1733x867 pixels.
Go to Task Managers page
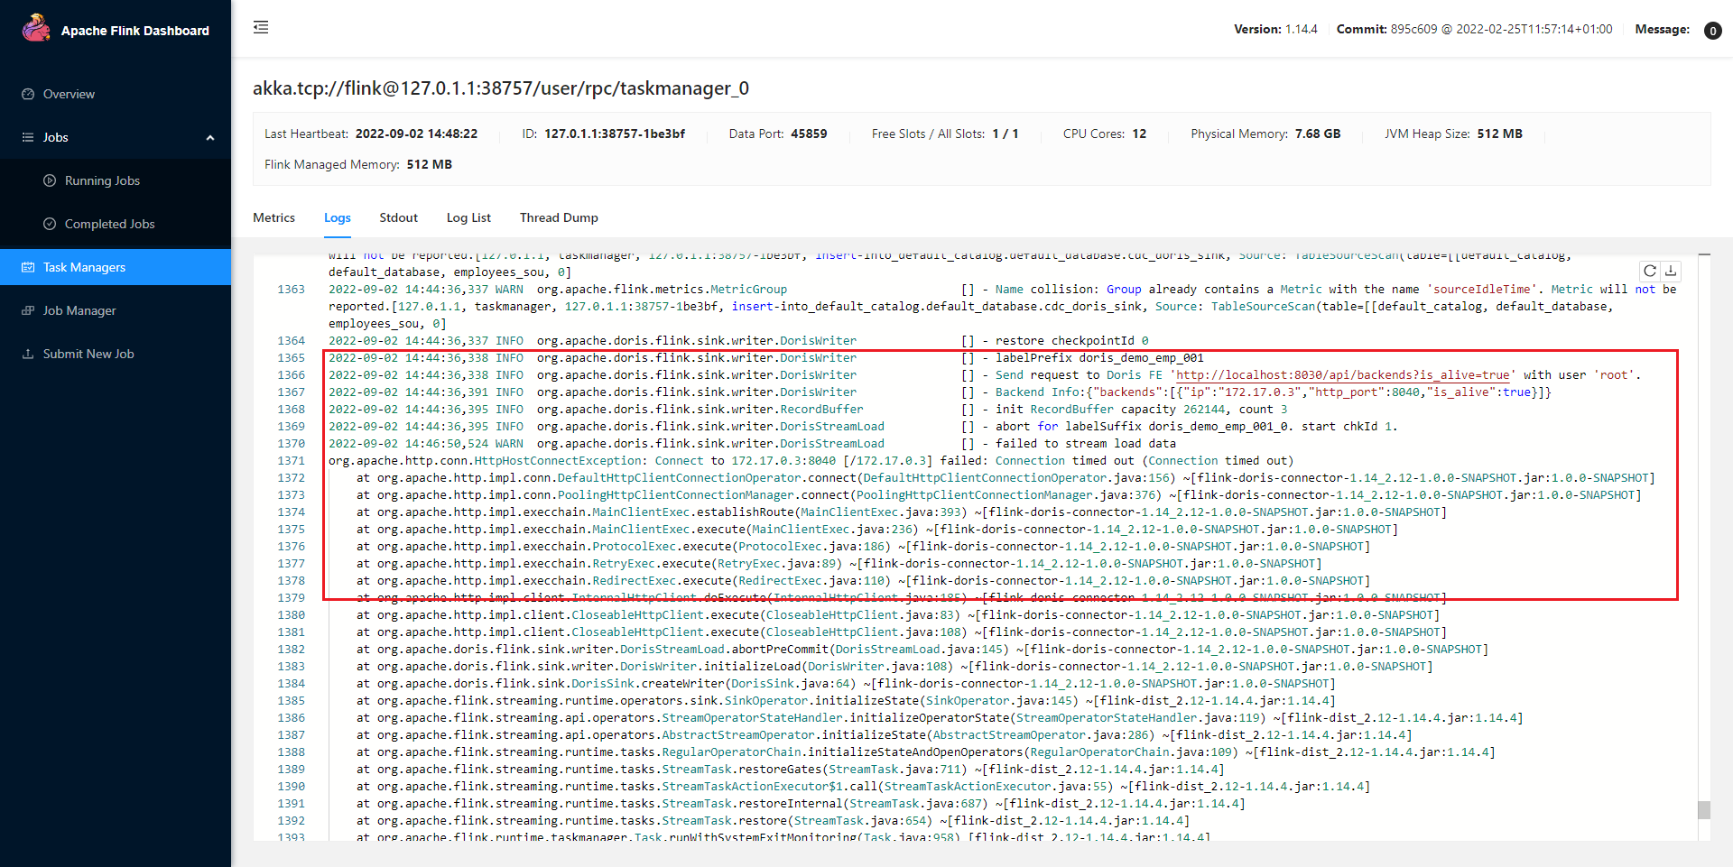click(x=84, y=267)
